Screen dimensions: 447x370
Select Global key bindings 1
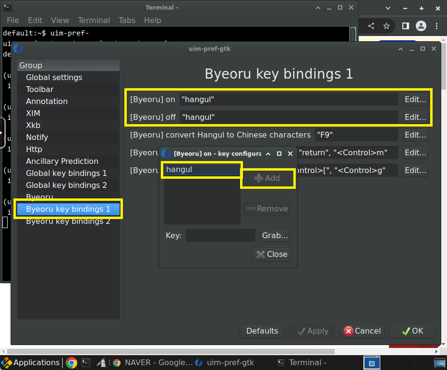tap(68, 173)
